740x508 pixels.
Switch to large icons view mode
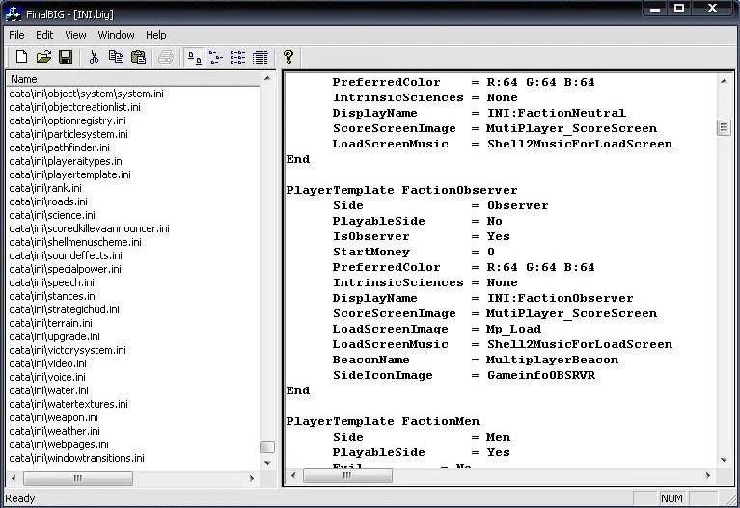tap(193, 58)
